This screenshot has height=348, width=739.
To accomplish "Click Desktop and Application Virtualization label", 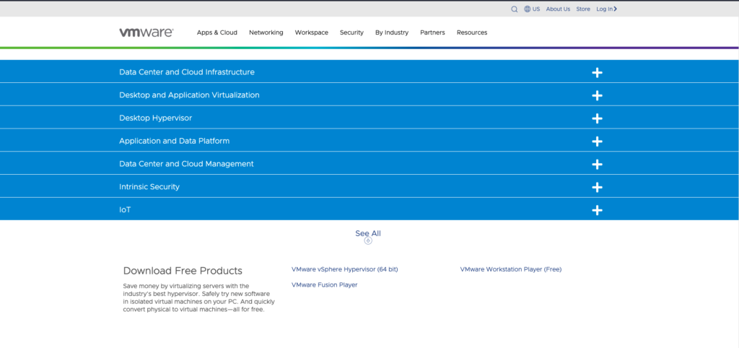I will [190, 95].
